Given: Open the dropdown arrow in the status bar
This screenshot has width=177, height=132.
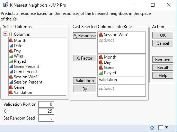Looking at the screenshot, I should [167, 127].
